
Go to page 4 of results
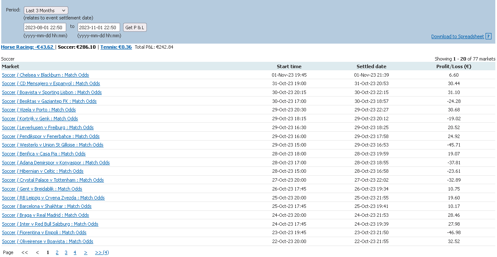point(75,253)
